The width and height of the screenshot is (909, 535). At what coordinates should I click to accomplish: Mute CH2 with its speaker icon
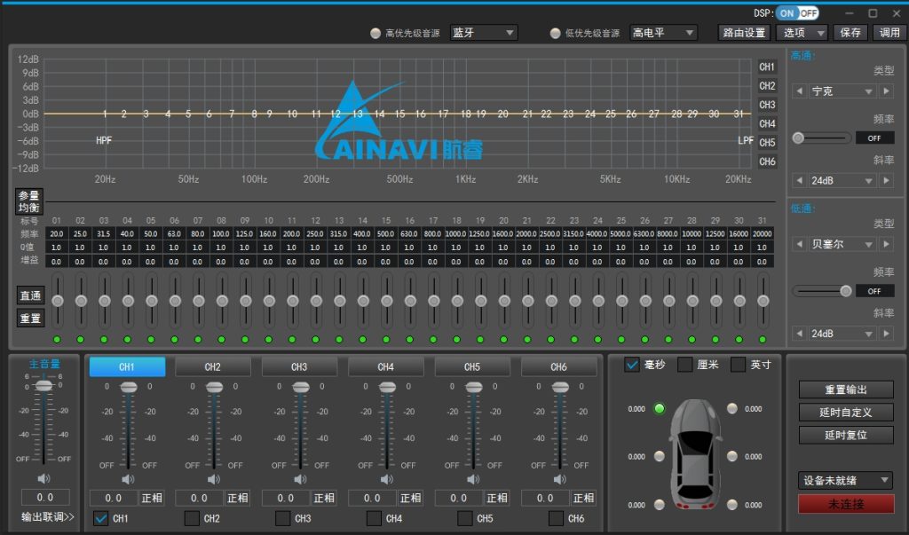(x=214, y=479)
